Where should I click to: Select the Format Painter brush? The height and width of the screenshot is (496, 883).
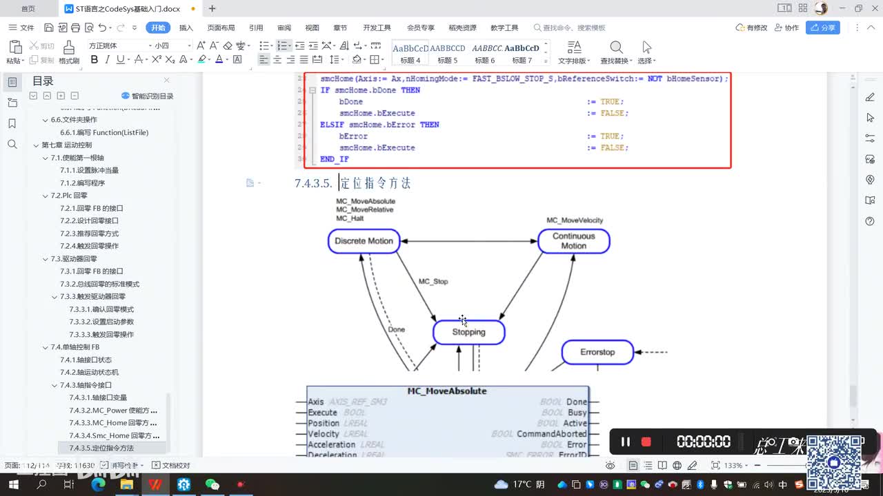69,52
